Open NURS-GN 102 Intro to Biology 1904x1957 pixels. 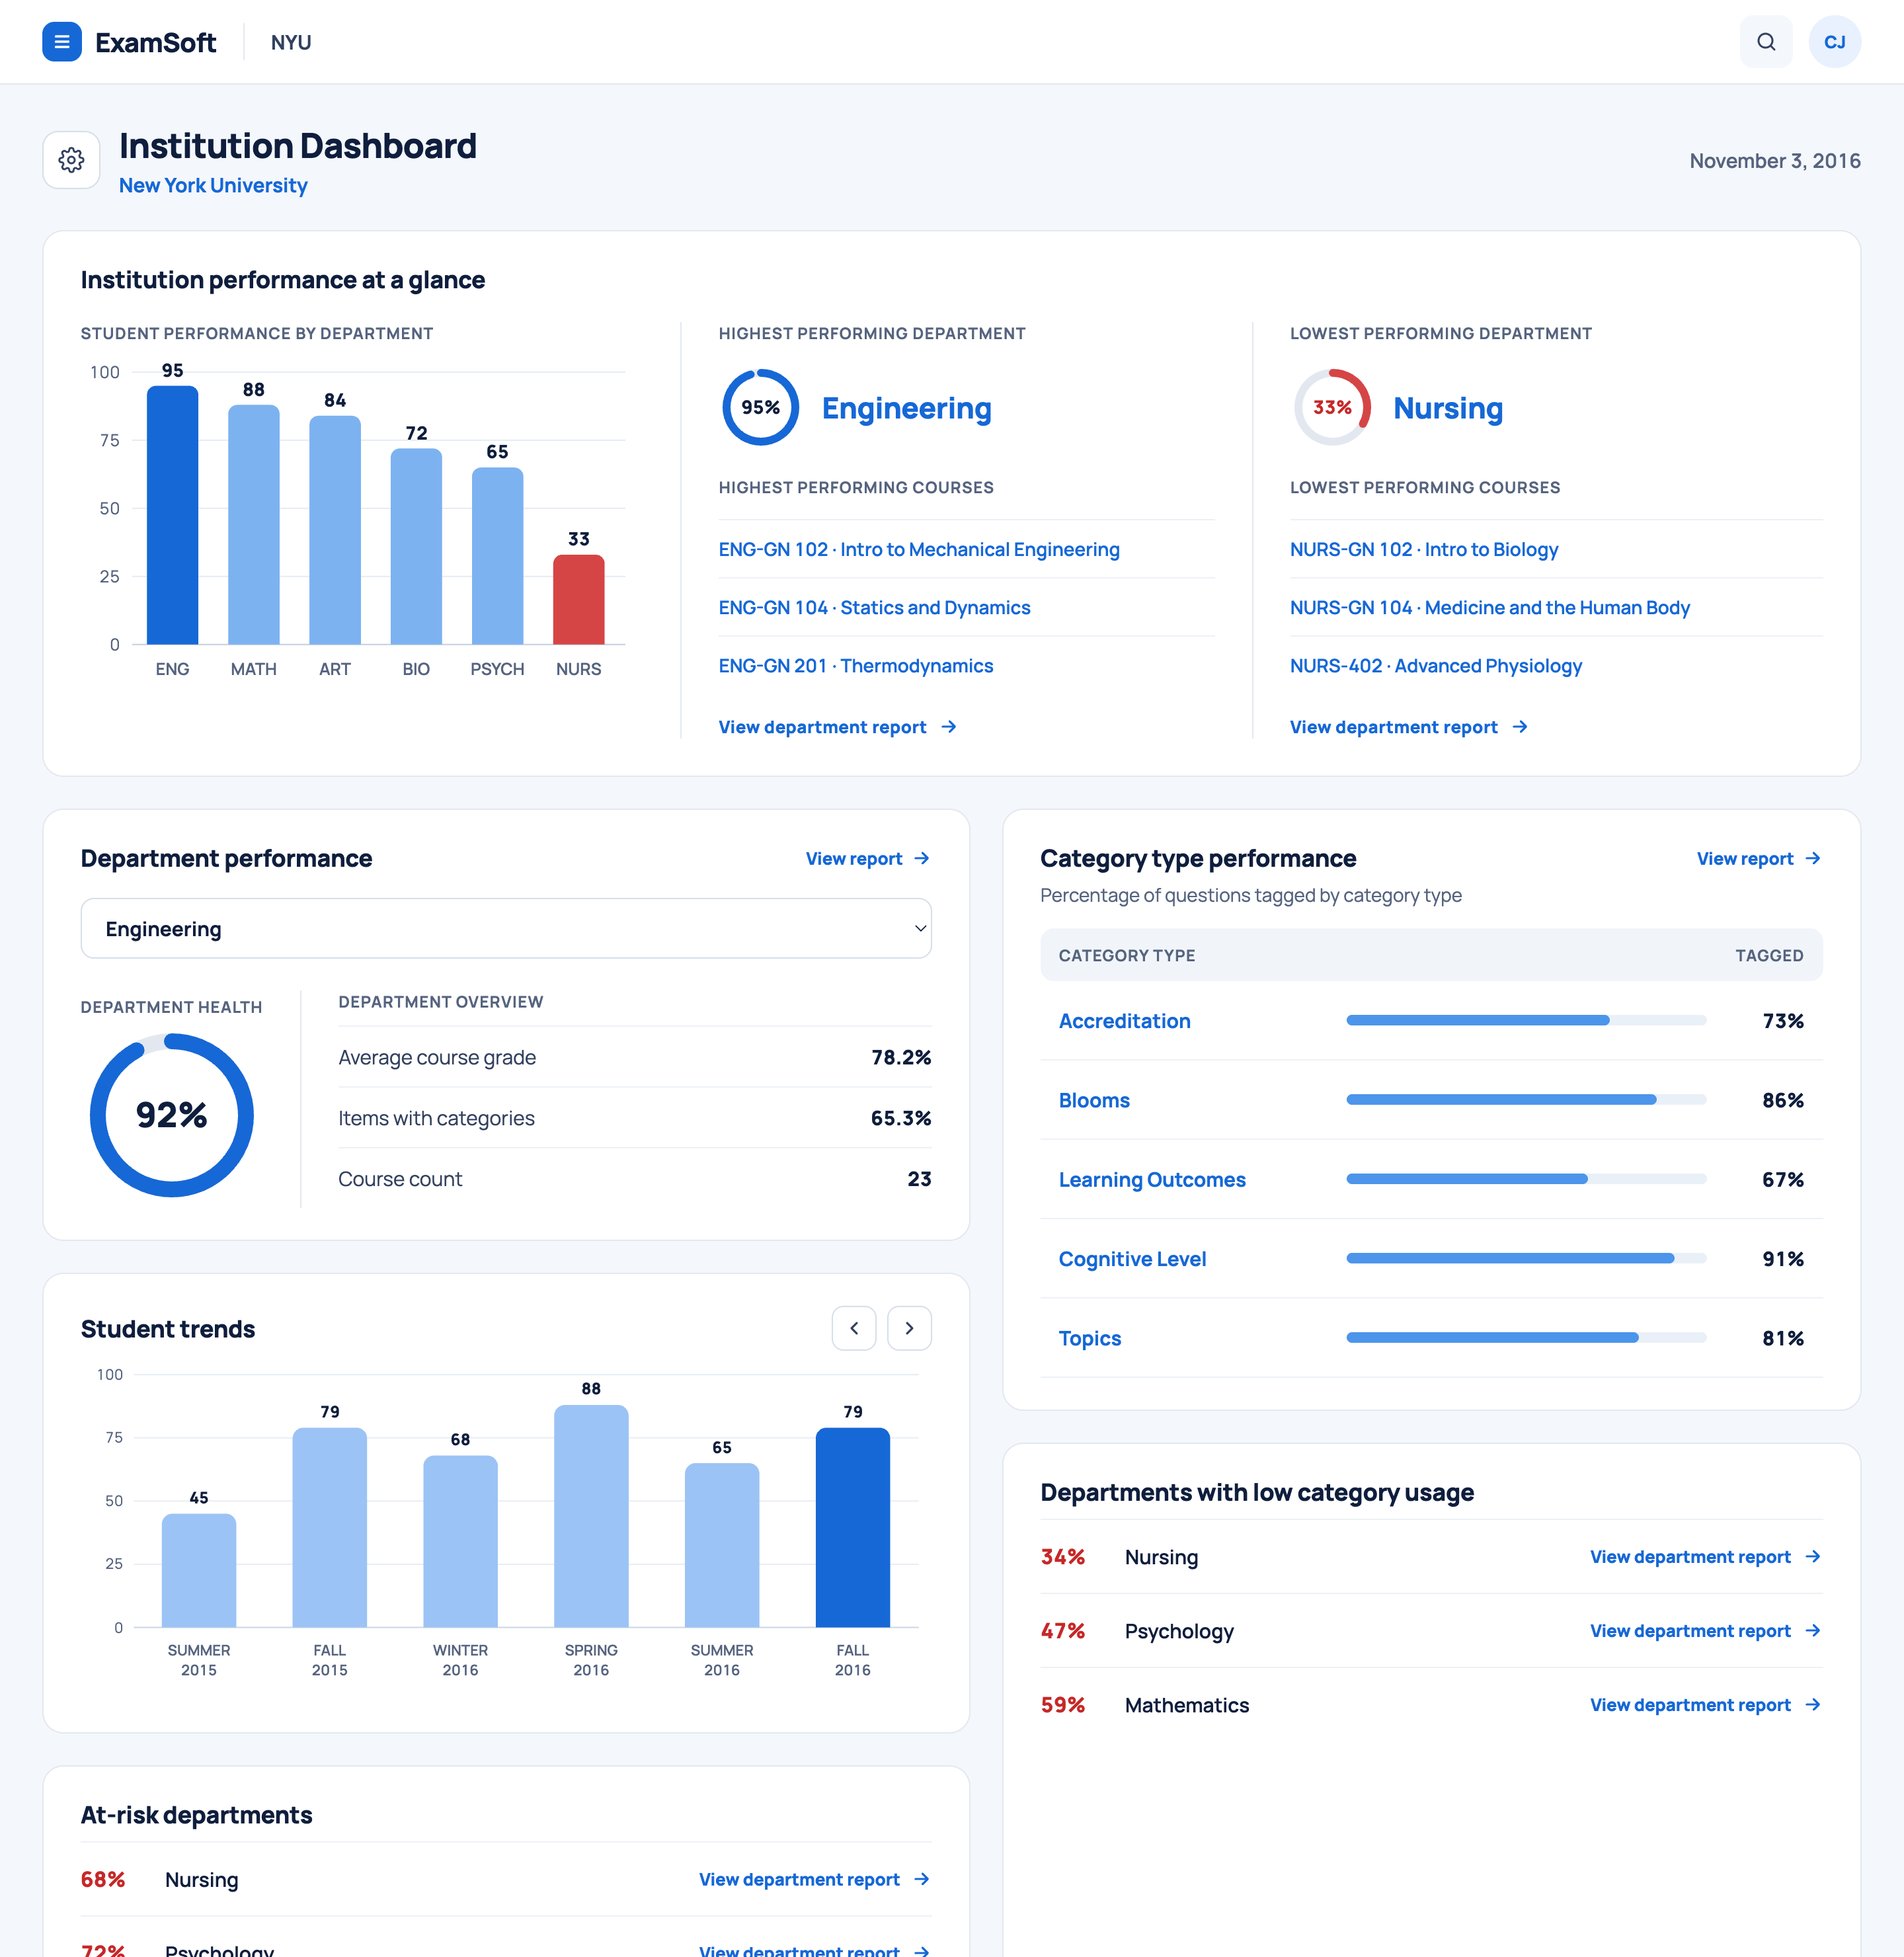tap(1424, 549)
